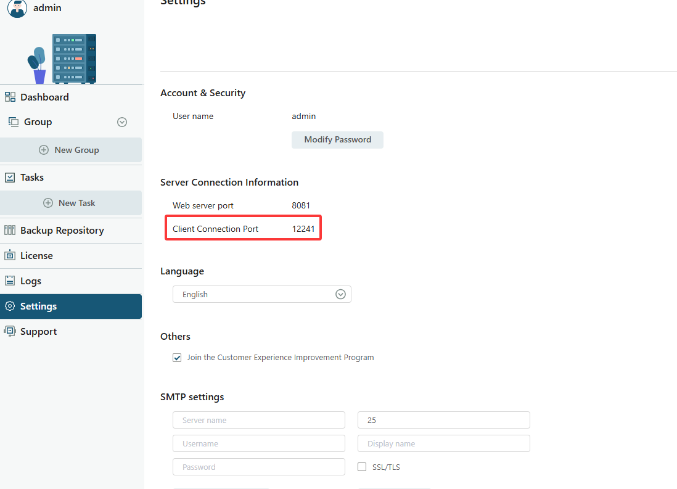
Task: Expand the Group section chevron
Action: click(122, 122)
